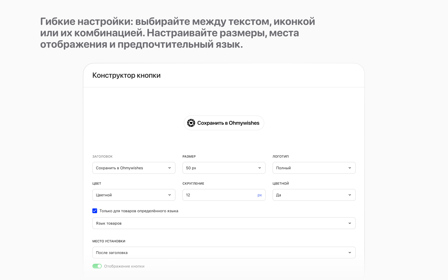Screen dimensions: 448x280
Task: Click the blue px unit label
Action: click(x=260, y=195)
